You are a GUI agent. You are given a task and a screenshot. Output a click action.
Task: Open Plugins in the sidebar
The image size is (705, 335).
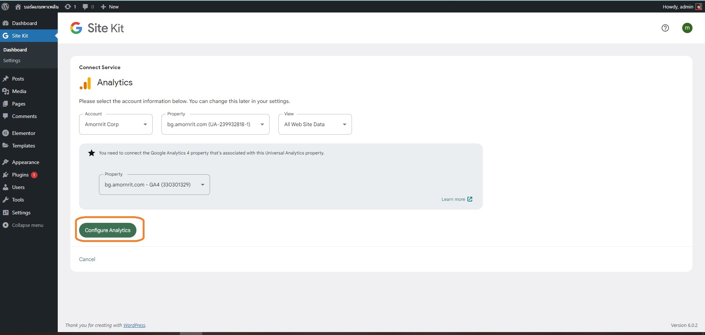click(x=20, y=175)
